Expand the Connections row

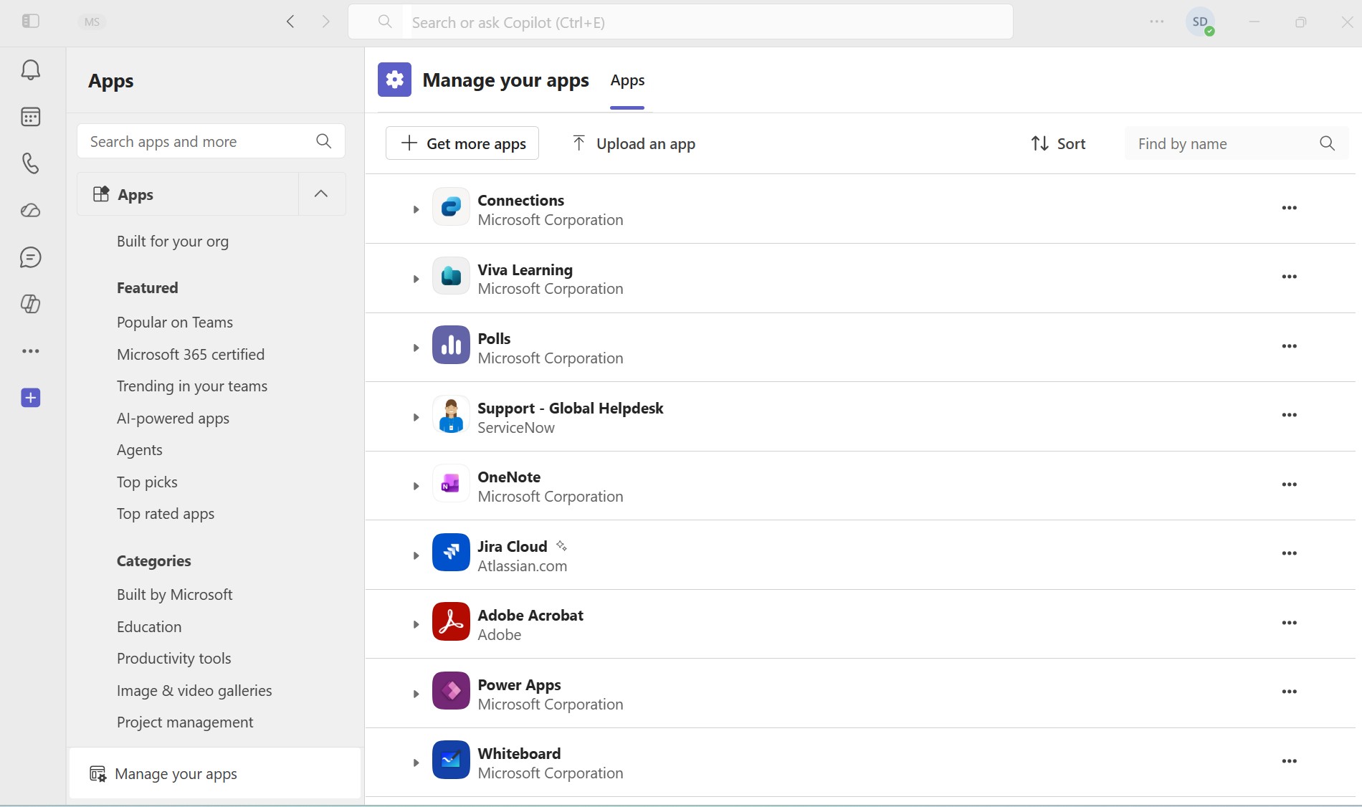[415, 209]
